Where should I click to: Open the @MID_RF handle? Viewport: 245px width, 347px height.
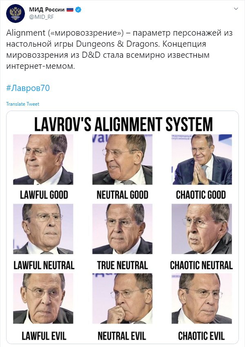[42, 17]
